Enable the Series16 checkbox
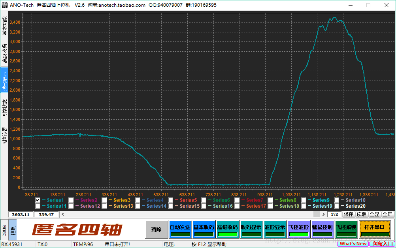The image size is (396, 248). (x=204, y=206)
